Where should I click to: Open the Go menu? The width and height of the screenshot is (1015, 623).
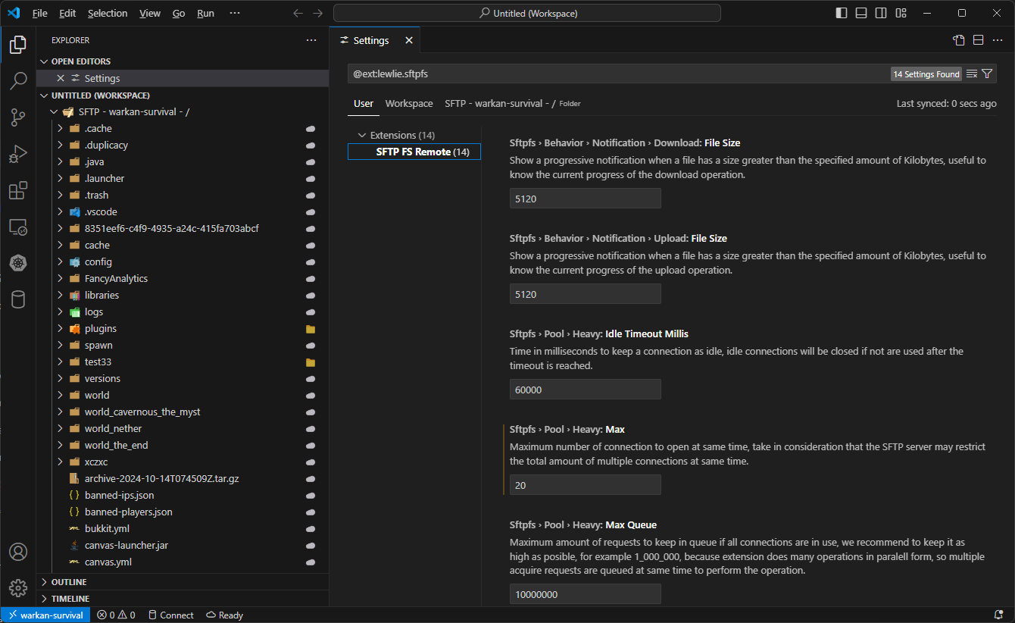pyautogui.click(x=179, y=13)
